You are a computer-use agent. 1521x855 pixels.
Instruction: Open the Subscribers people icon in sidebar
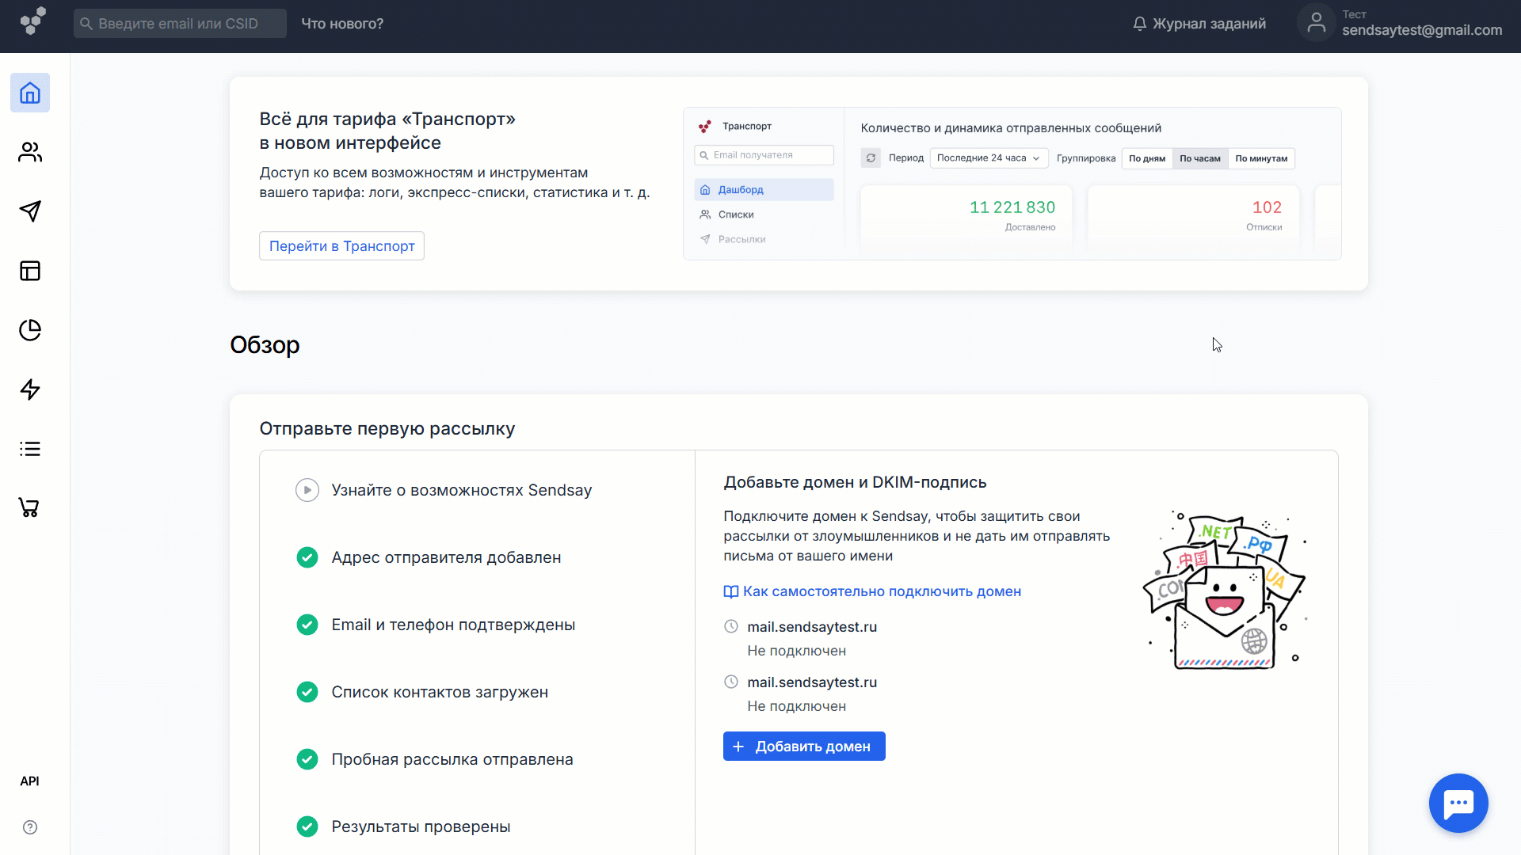[30, 152]
